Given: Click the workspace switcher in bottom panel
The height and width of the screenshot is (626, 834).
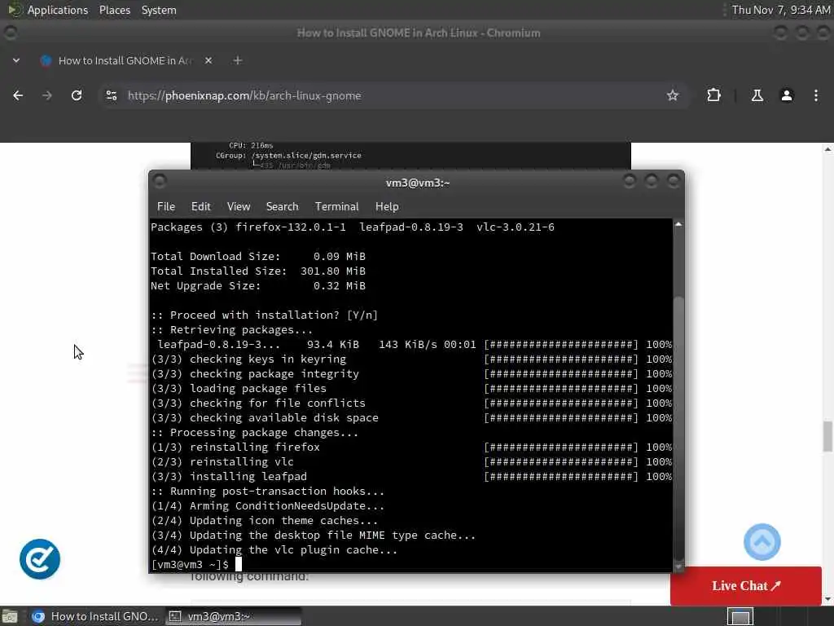Looking at the screenshot, I should 740,616.
